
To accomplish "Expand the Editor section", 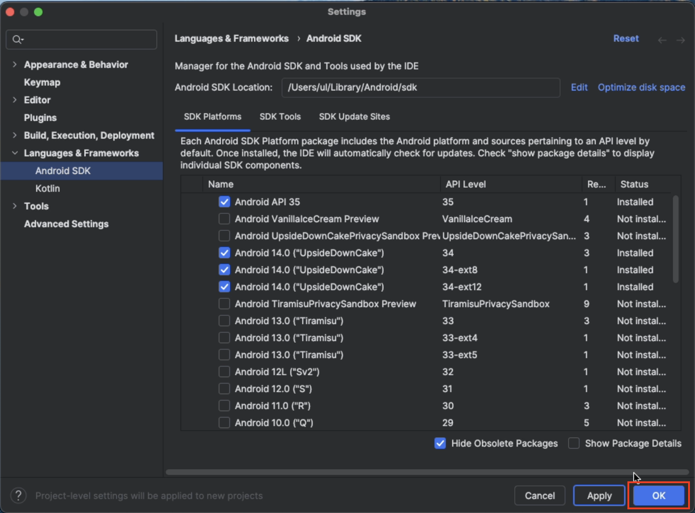I will coord(15,100).
